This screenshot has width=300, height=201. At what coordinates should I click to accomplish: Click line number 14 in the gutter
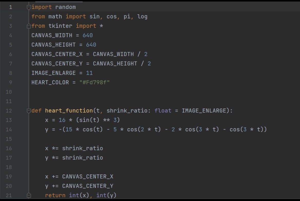point(11,130)
